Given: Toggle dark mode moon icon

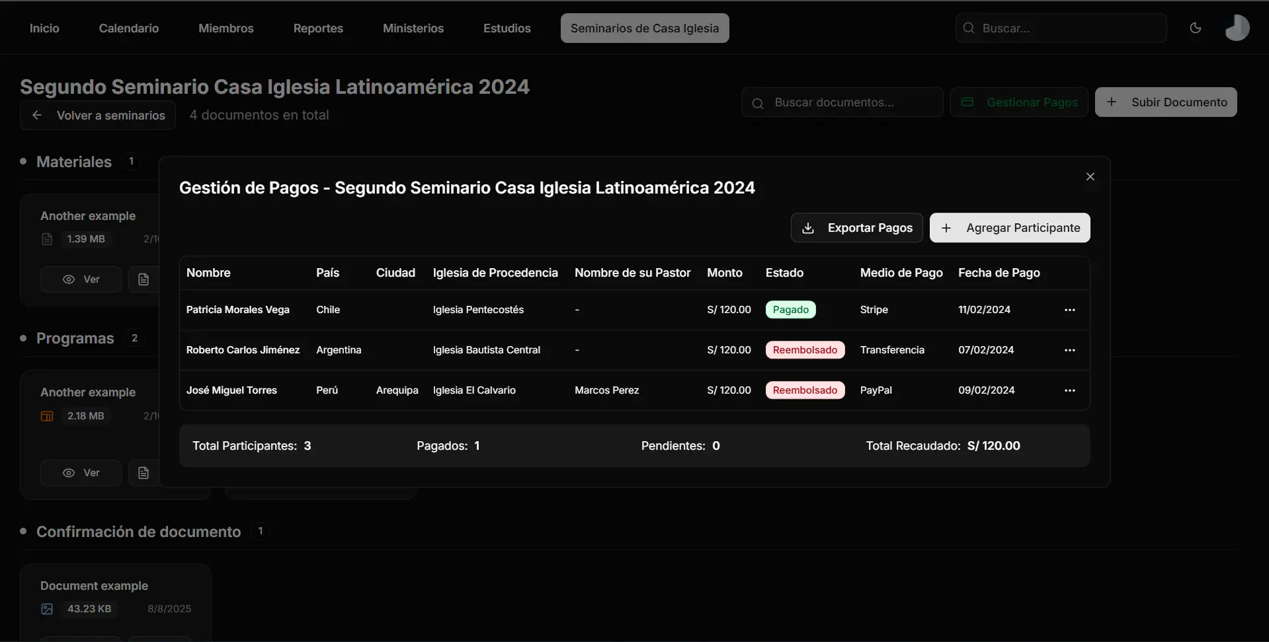Looking at the screenshot, I should pos(1195,28).
